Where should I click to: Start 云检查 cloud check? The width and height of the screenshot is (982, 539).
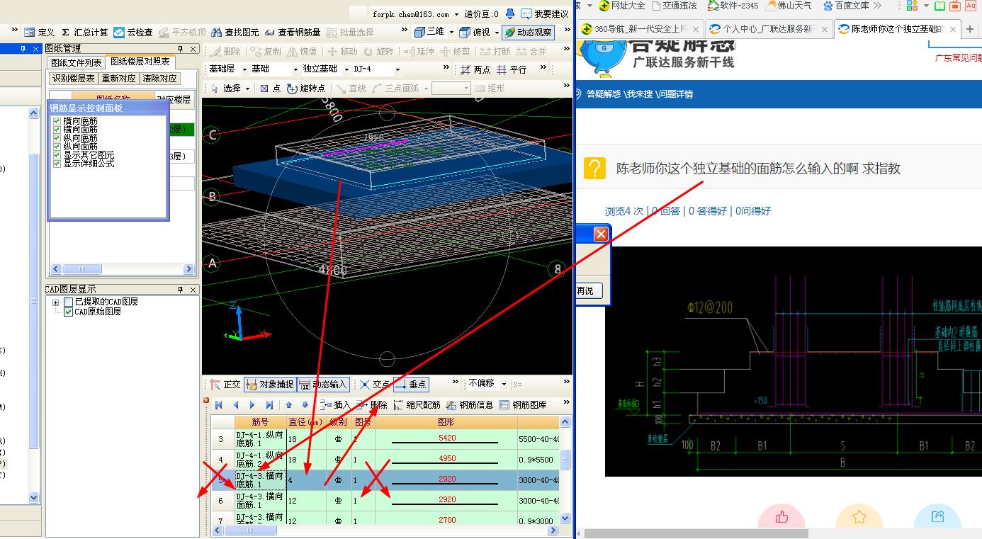point(133,33)
